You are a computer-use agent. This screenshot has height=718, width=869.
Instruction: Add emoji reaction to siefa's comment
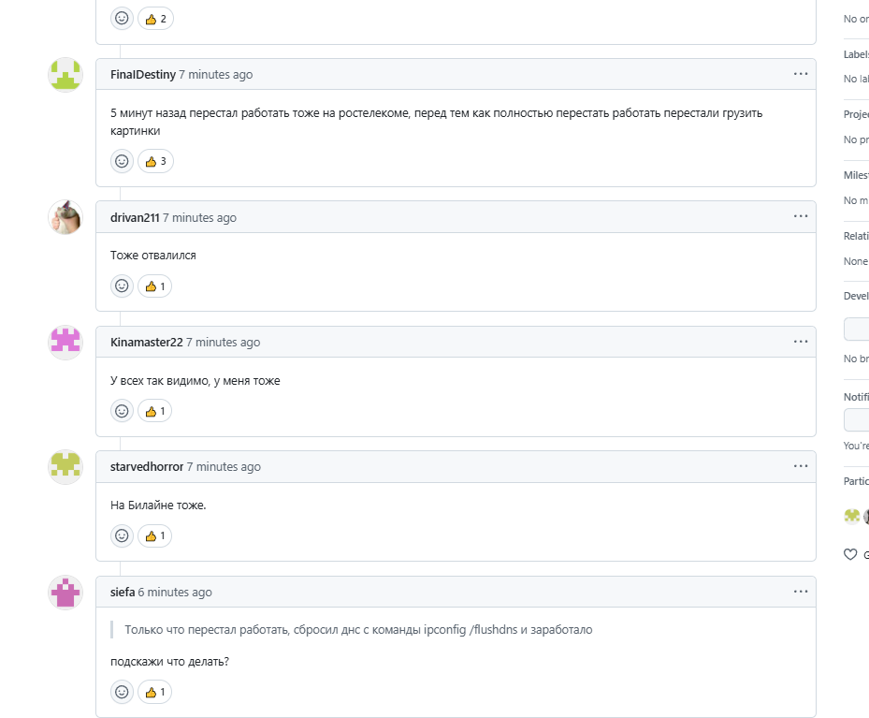click(122, 692)
